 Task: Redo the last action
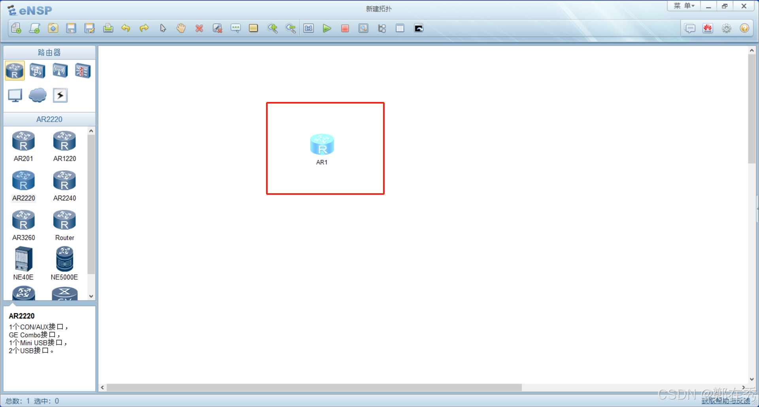click(144, 28)
